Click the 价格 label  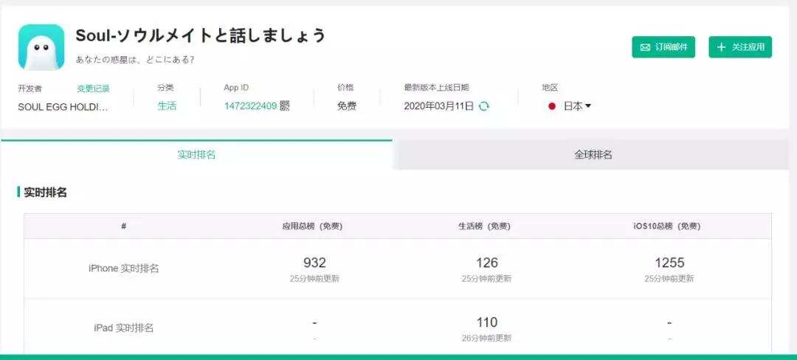click(x=345, y=87)
